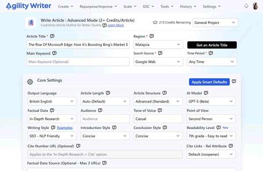Click the Conclusion Style help icon
The height and width of the screenshot is (171, 263).
pyautogui.click(x=165, y=127)
